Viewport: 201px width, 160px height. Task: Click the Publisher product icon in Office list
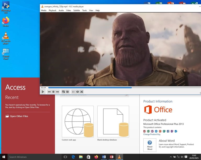164,131
